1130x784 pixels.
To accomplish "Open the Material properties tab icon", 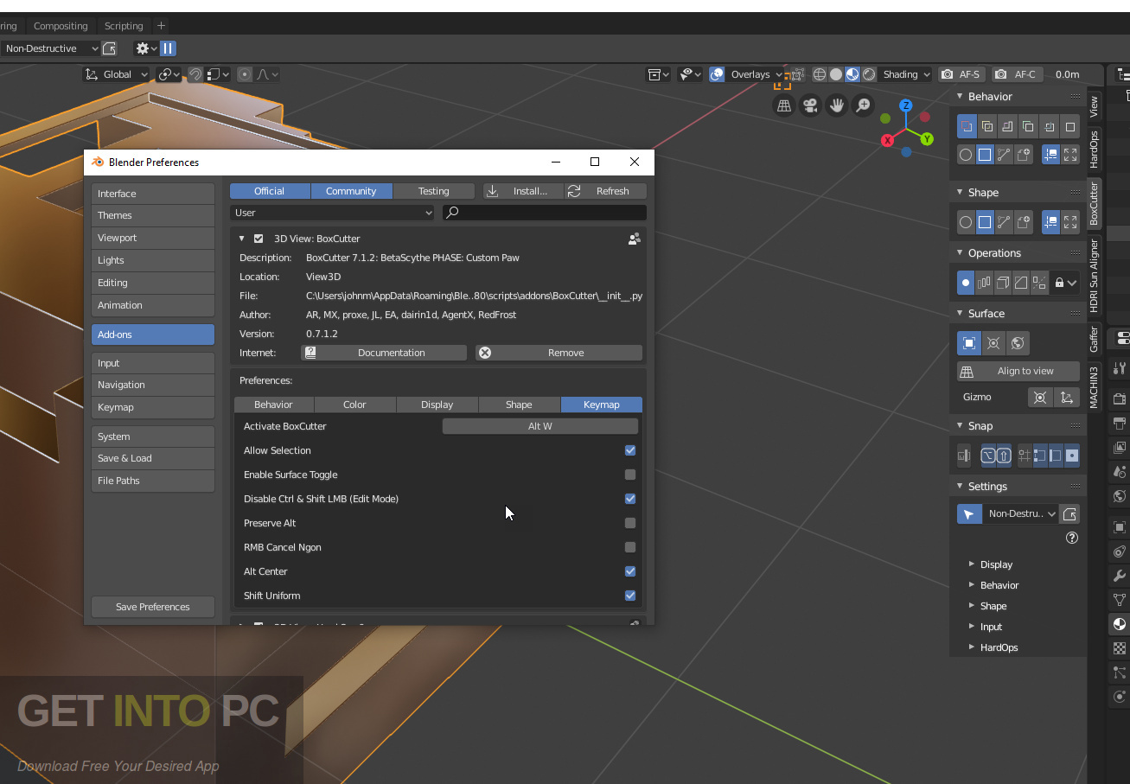I will point(1120,624).
